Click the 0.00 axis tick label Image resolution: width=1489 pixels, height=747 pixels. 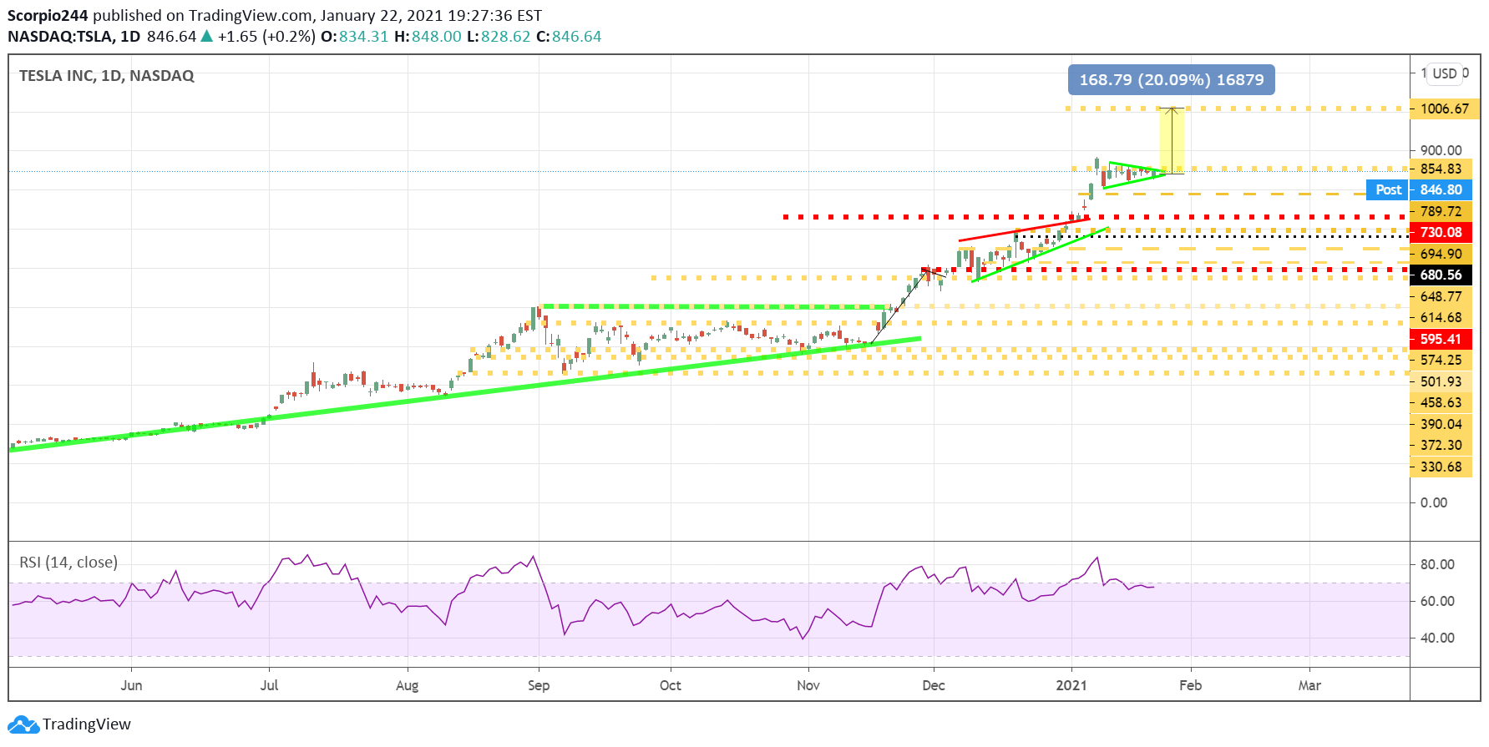pos(1434,502)
